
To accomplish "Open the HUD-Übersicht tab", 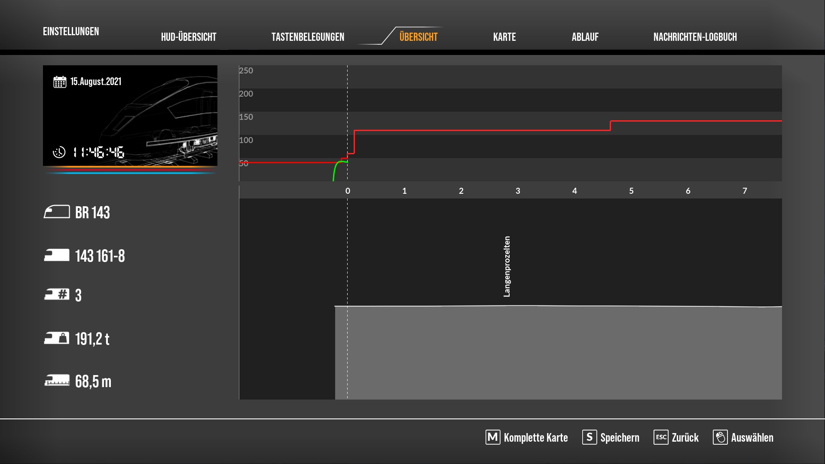I will tap(189, 37).
